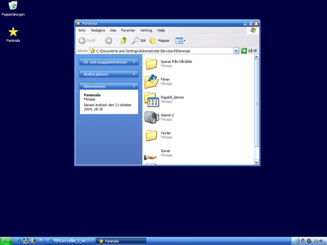This screenshot has width=327, height=245.
Task: Open the Arkiv menu
Action: (82, 30)
